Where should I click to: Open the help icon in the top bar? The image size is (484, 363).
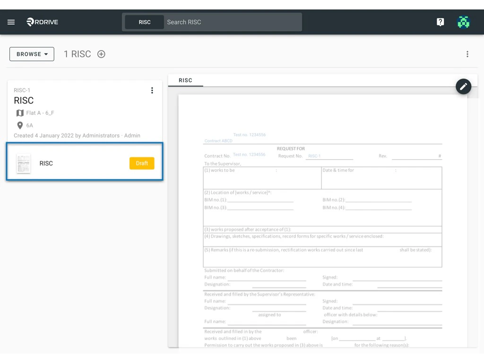click(440, 22)
